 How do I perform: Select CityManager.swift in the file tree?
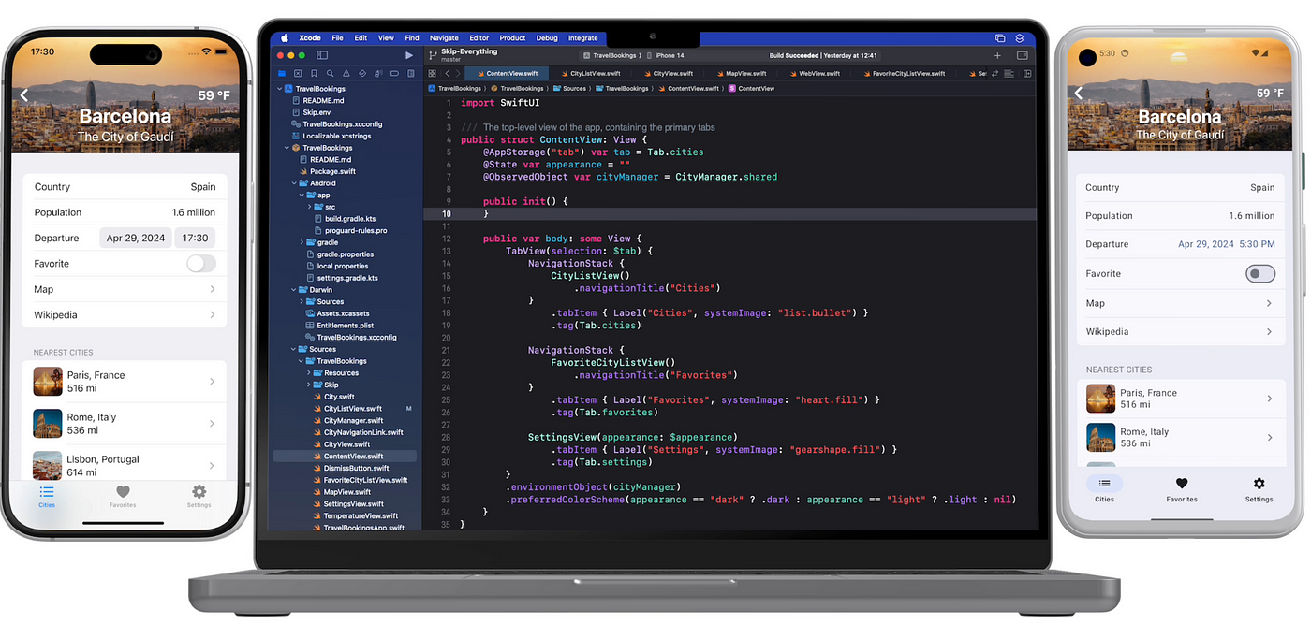click(353, 421)
